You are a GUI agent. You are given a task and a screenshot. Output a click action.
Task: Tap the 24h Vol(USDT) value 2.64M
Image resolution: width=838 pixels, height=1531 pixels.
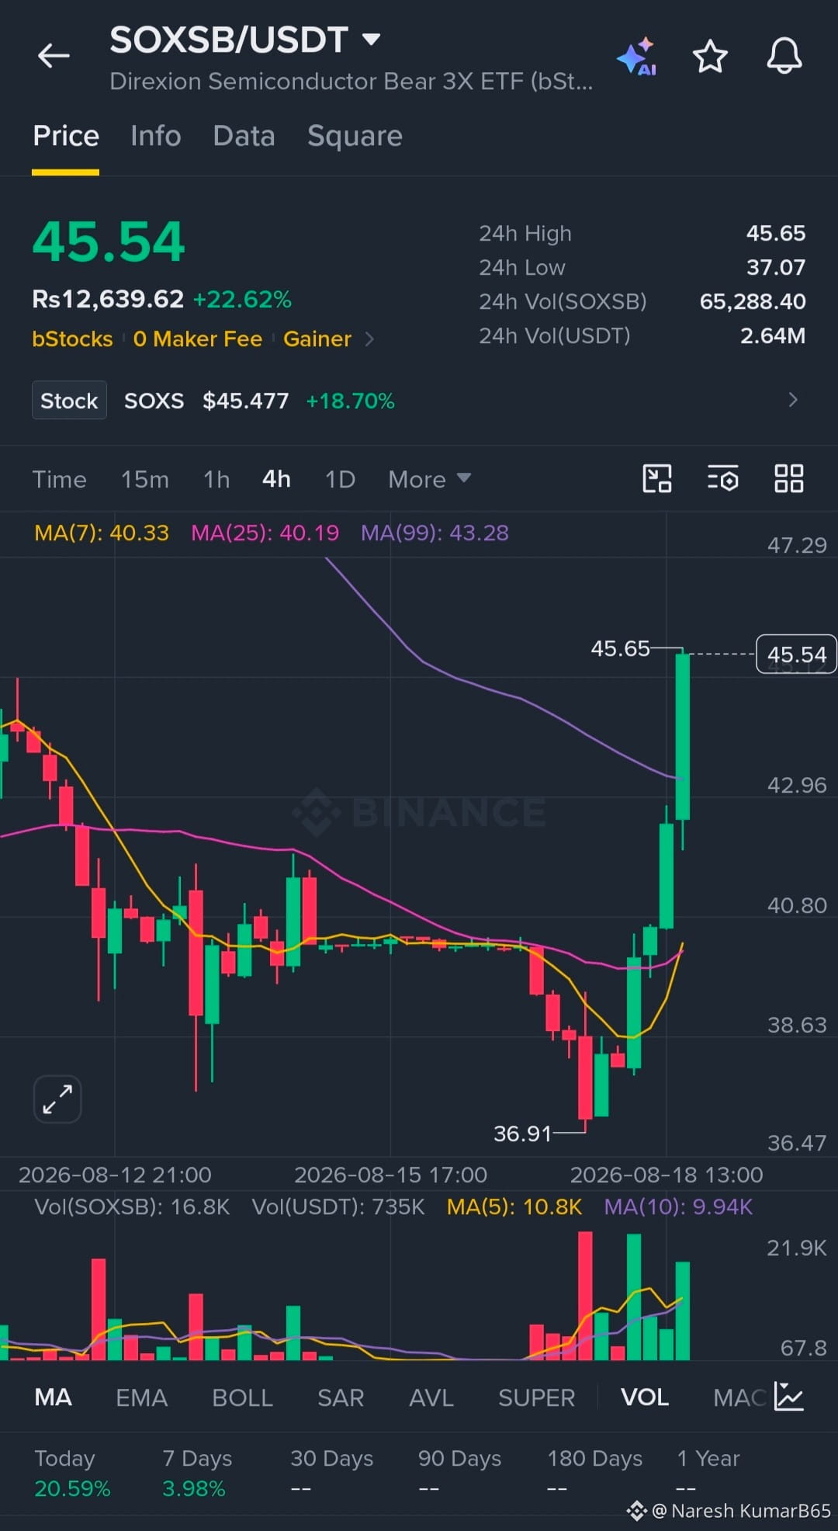[773, 335]
